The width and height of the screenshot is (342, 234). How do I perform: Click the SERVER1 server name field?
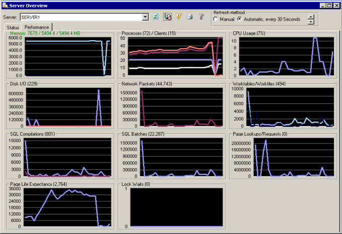[81, 17]
